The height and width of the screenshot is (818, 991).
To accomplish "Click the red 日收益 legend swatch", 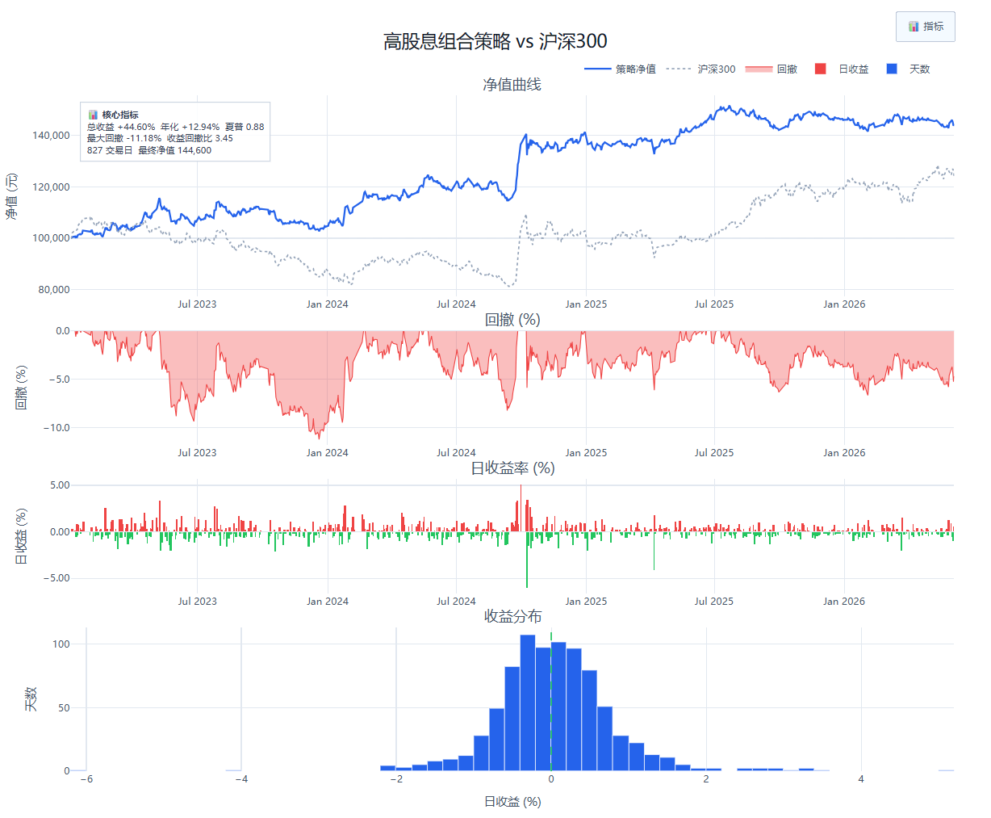I will (x=820, y=69).
